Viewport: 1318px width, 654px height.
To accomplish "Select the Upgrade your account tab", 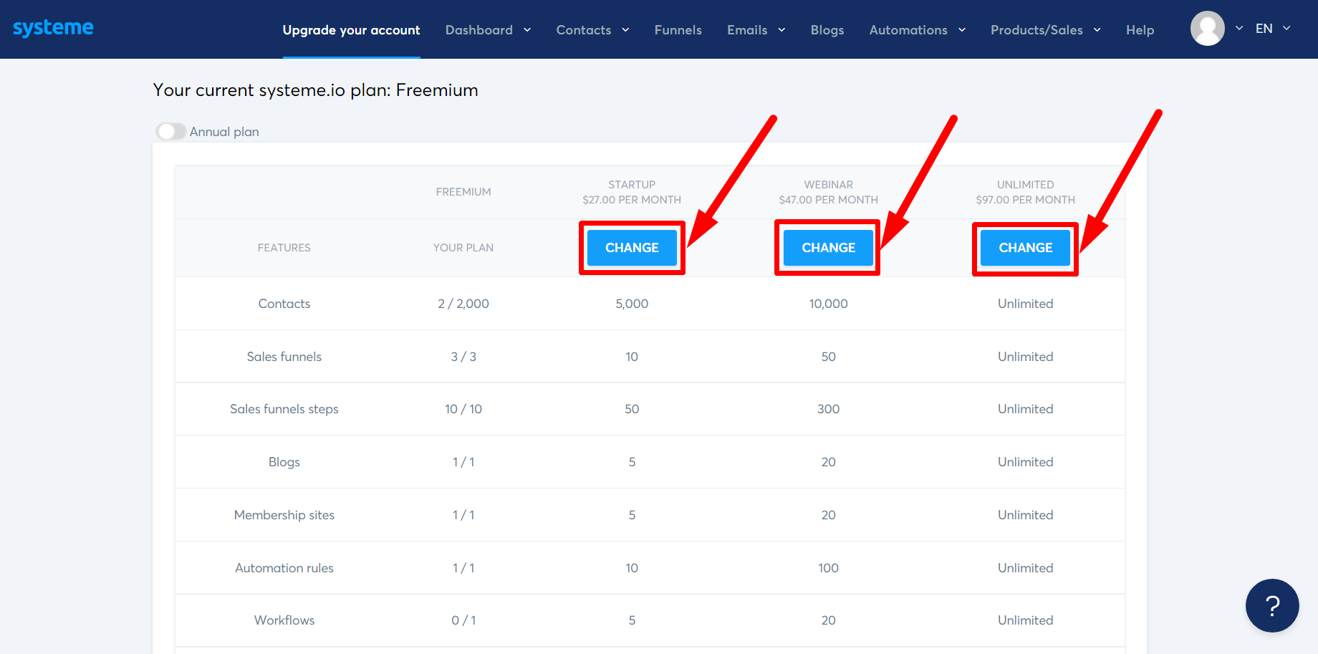I will [x=351, y=30].
